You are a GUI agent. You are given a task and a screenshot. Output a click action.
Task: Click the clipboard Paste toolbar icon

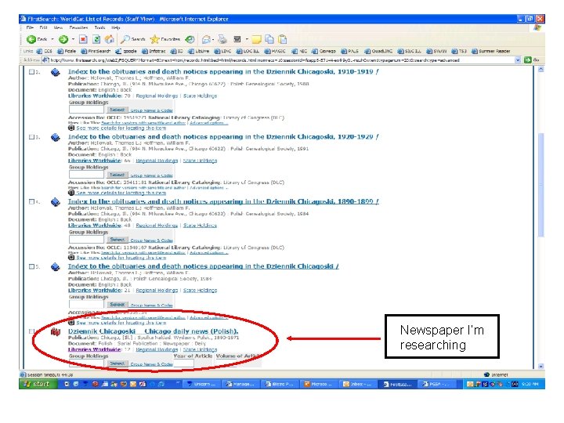pos(283,39)
